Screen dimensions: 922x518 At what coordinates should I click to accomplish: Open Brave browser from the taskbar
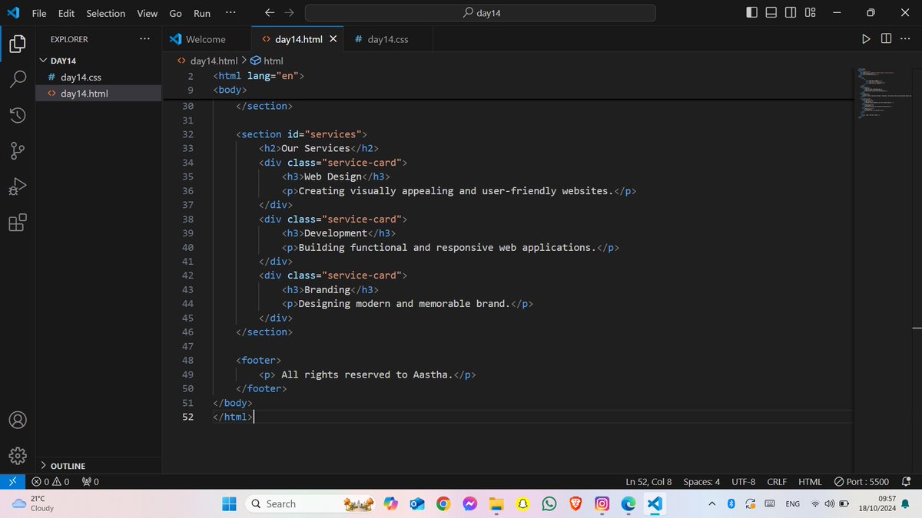575,503
